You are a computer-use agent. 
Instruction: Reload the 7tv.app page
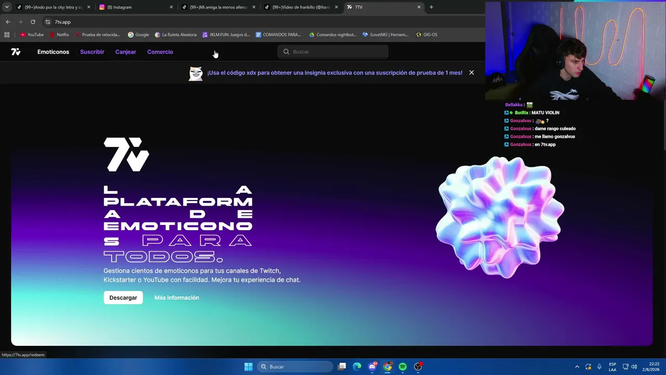(x=33, y=22)
